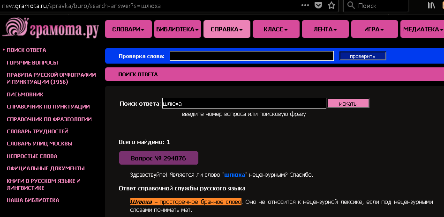Open the page actions three-dot menu

point(305,6)
